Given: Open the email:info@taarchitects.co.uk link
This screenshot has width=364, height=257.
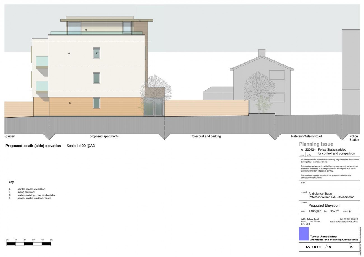Looking at the screenshot, I should (x=343, y=221).
